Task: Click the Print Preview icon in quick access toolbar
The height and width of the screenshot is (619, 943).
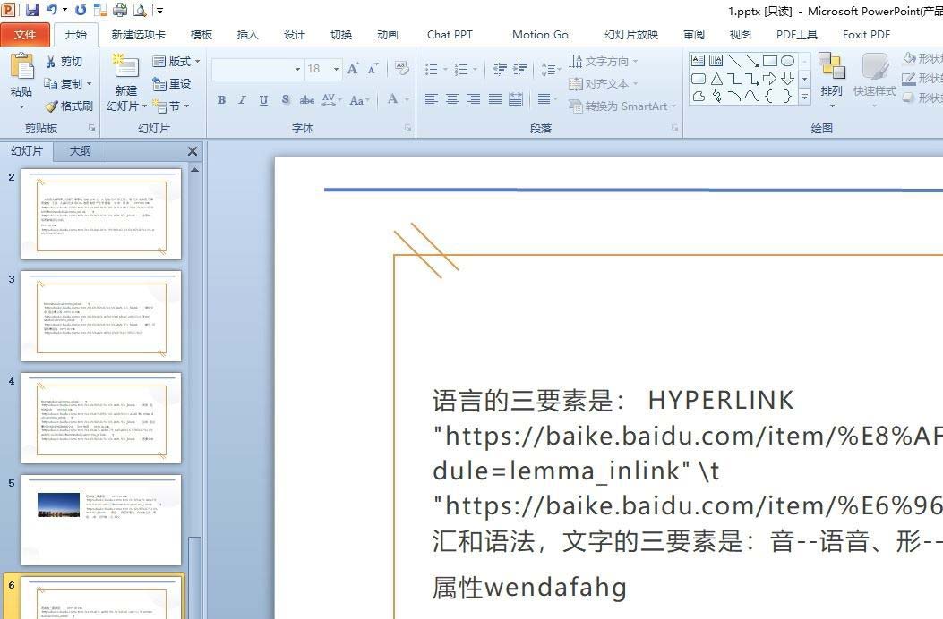Action: point(140,10)
